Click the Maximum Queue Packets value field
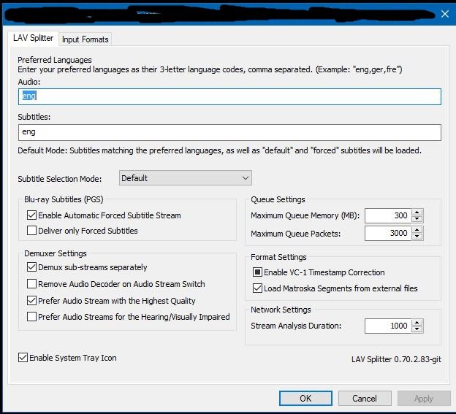 (x=388, y=234)
